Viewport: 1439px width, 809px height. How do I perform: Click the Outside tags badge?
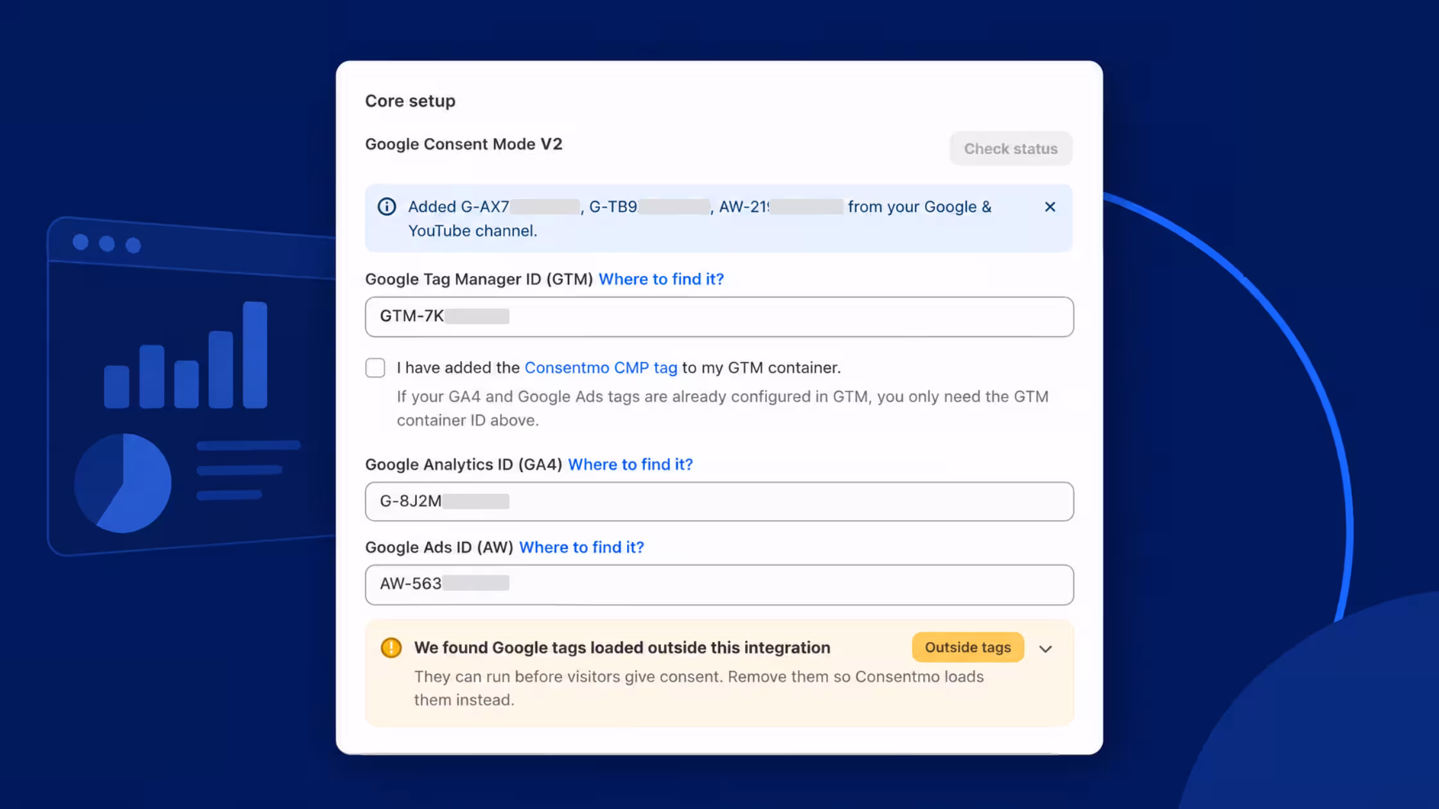[x=967, y=647]
